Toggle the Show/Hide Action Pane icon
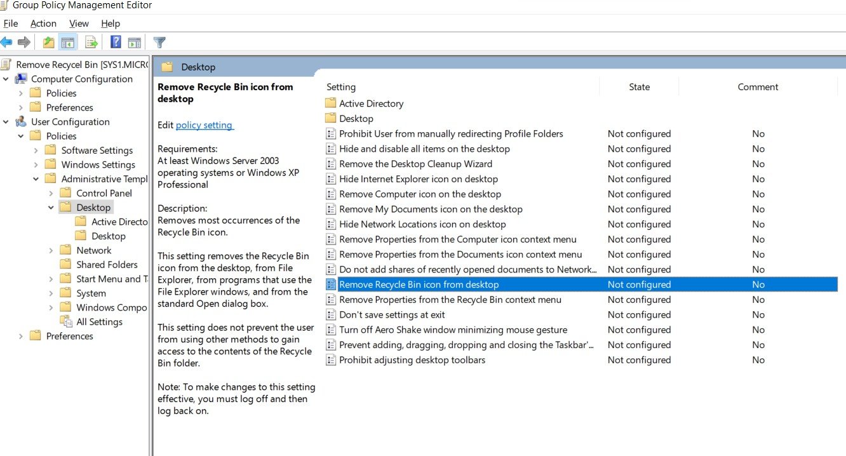 click(134, 43)
